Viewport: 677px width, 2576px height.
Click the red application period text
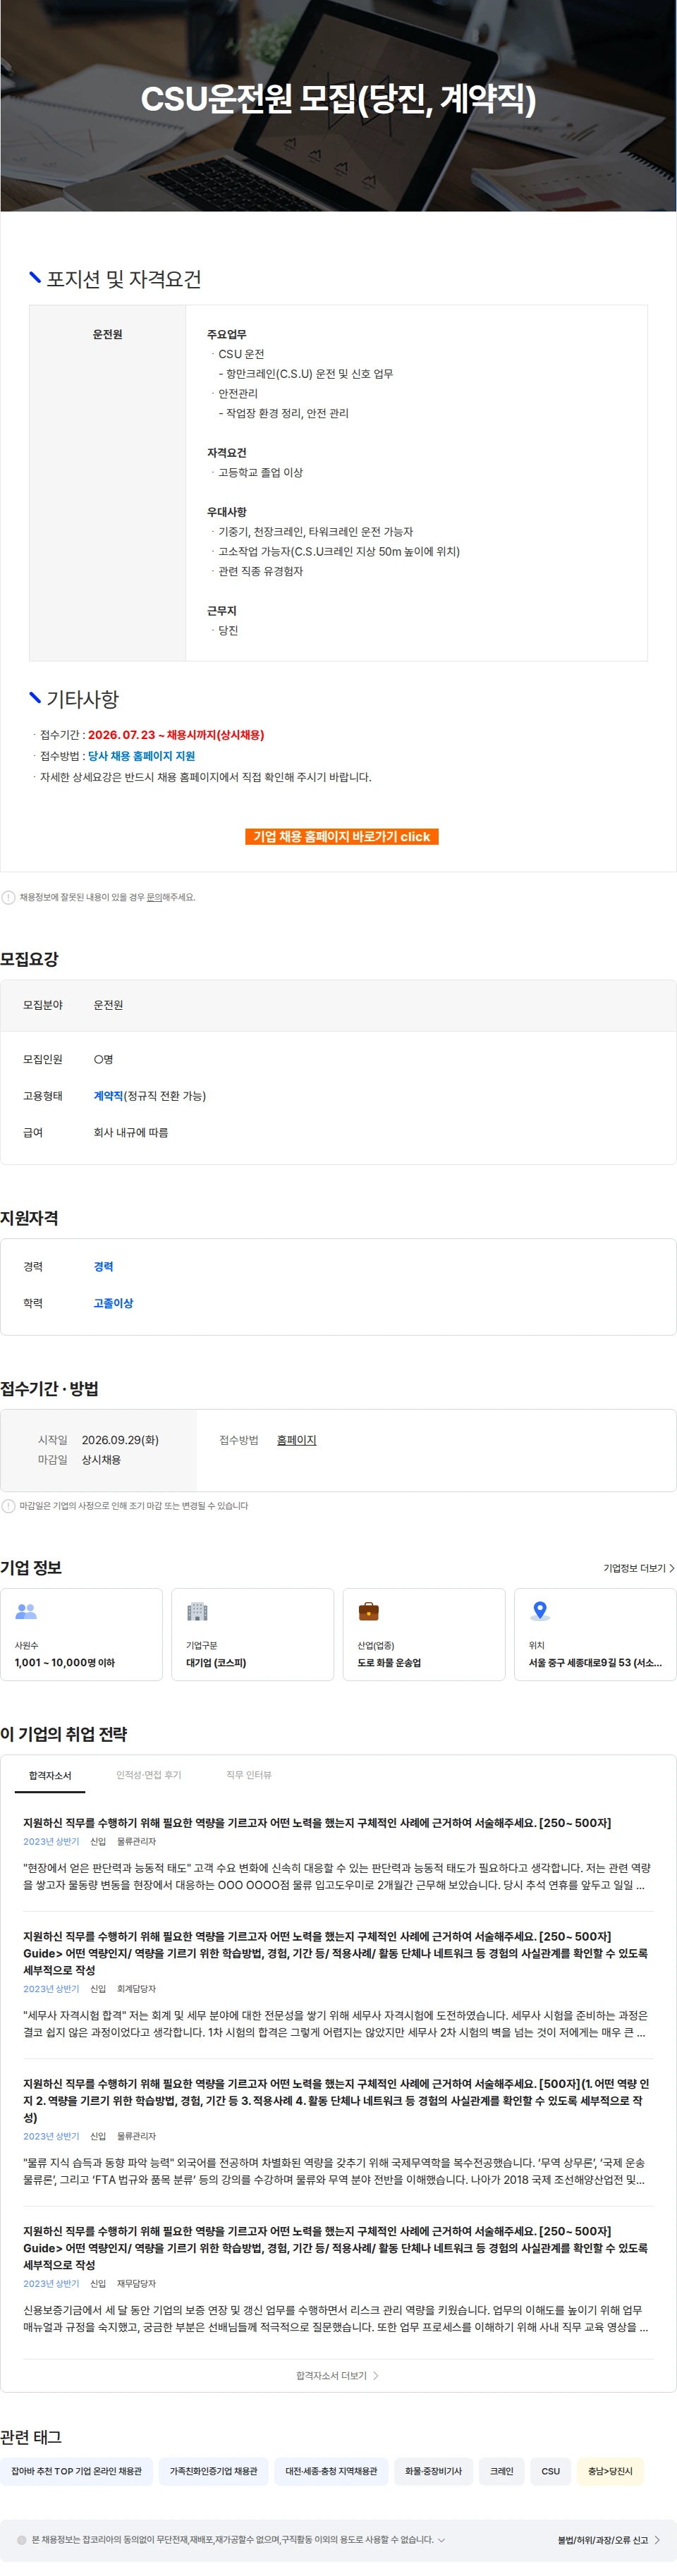[x=176, y=735]
